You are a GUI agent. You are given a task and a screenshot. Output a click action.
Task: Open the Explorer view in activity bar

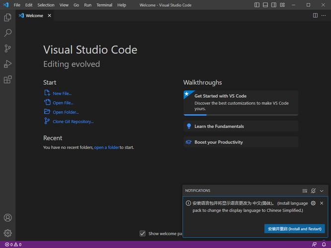click(x=7, y=17)
